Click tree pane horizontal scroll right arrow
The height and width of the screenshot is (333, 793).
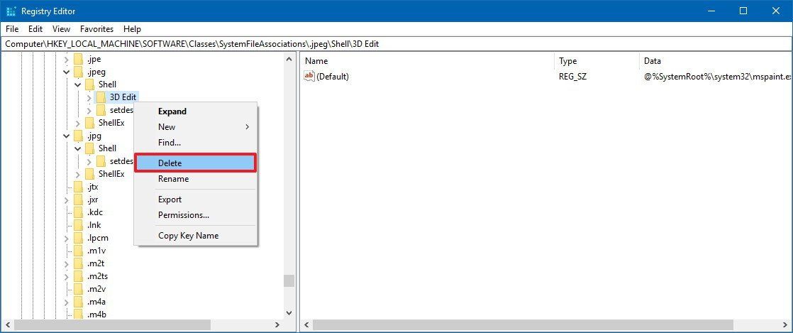pos(277,325)
